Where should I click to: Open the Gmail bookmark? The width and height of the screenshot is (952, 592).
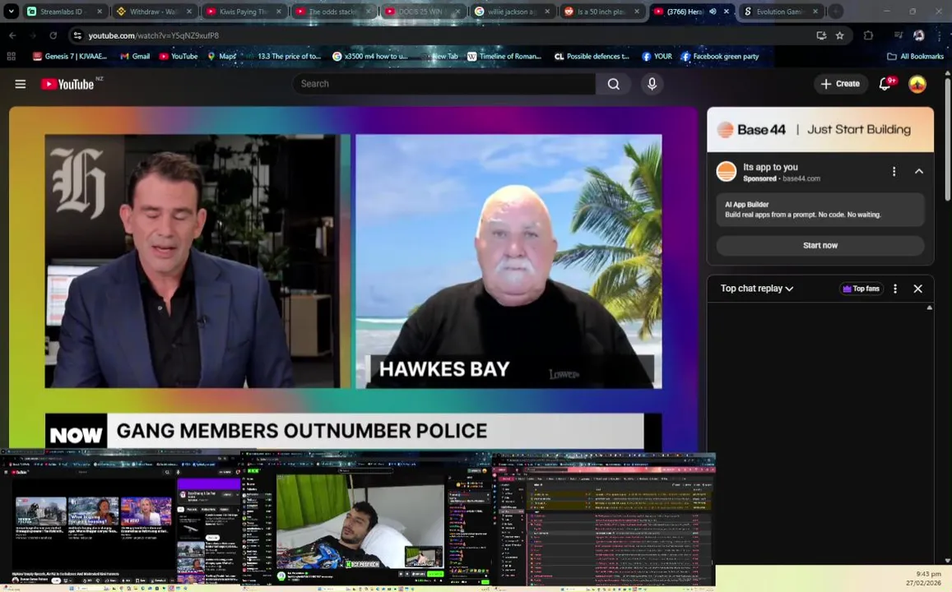pyautogui.click(x=135, y=57)
